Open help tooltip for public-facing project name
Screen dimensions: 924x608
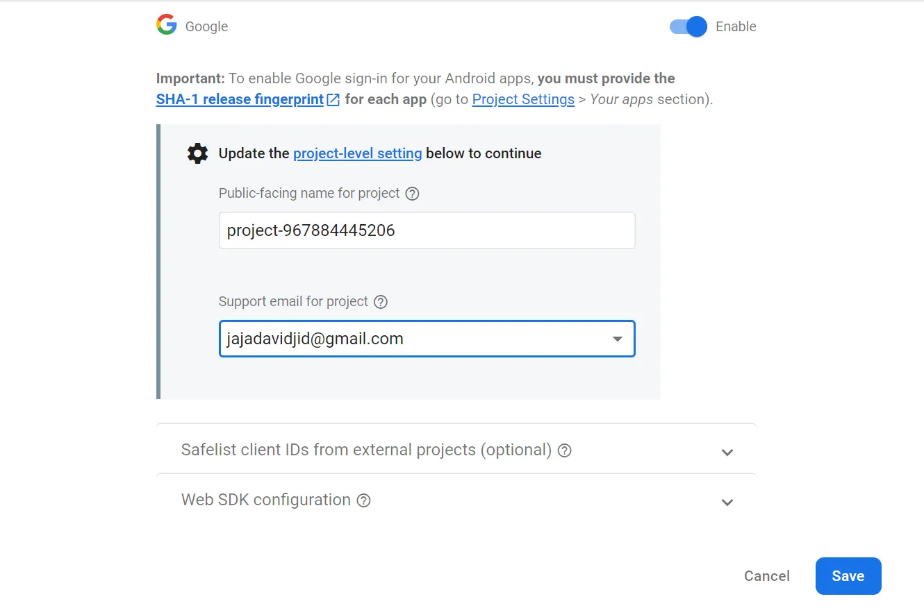(x=411, y=194)
